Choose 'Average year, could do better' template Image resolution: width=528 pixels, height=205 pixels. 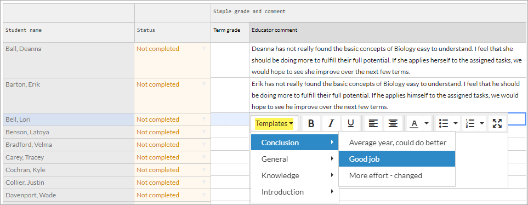[x=397, y=143]
